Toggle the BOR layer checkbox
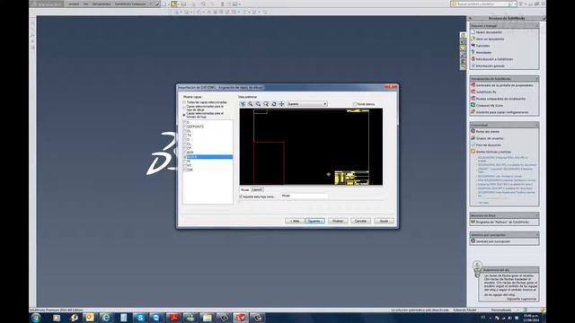The height and width of the screenshot is (323, 575). tap(185, 153)
